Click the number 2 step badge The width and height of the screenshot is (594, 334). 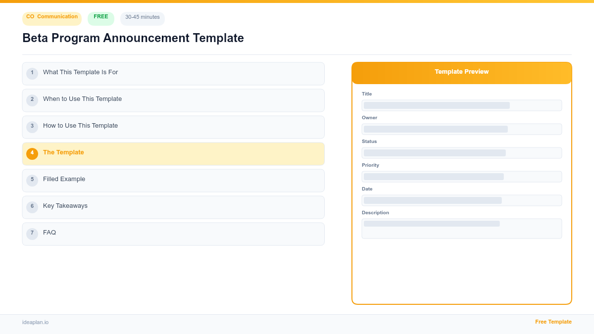tap(32, 100)
